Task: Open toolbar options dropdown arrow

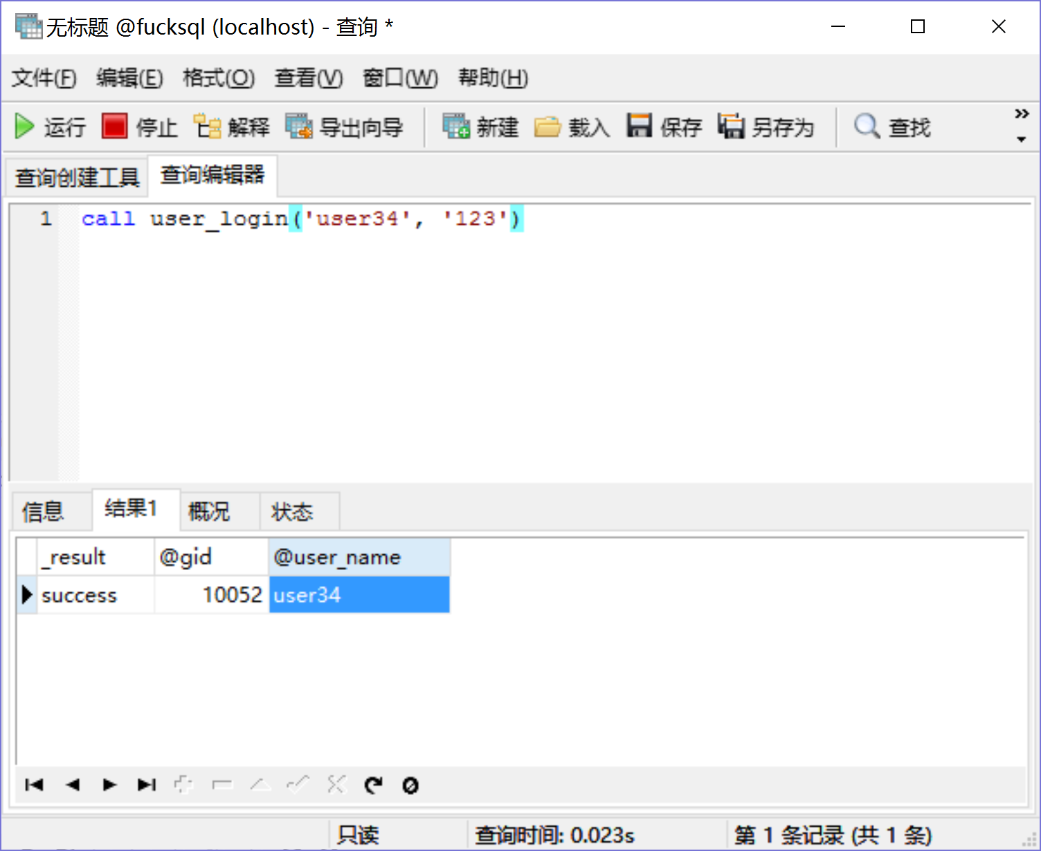Action: (x=1022, y=139)
